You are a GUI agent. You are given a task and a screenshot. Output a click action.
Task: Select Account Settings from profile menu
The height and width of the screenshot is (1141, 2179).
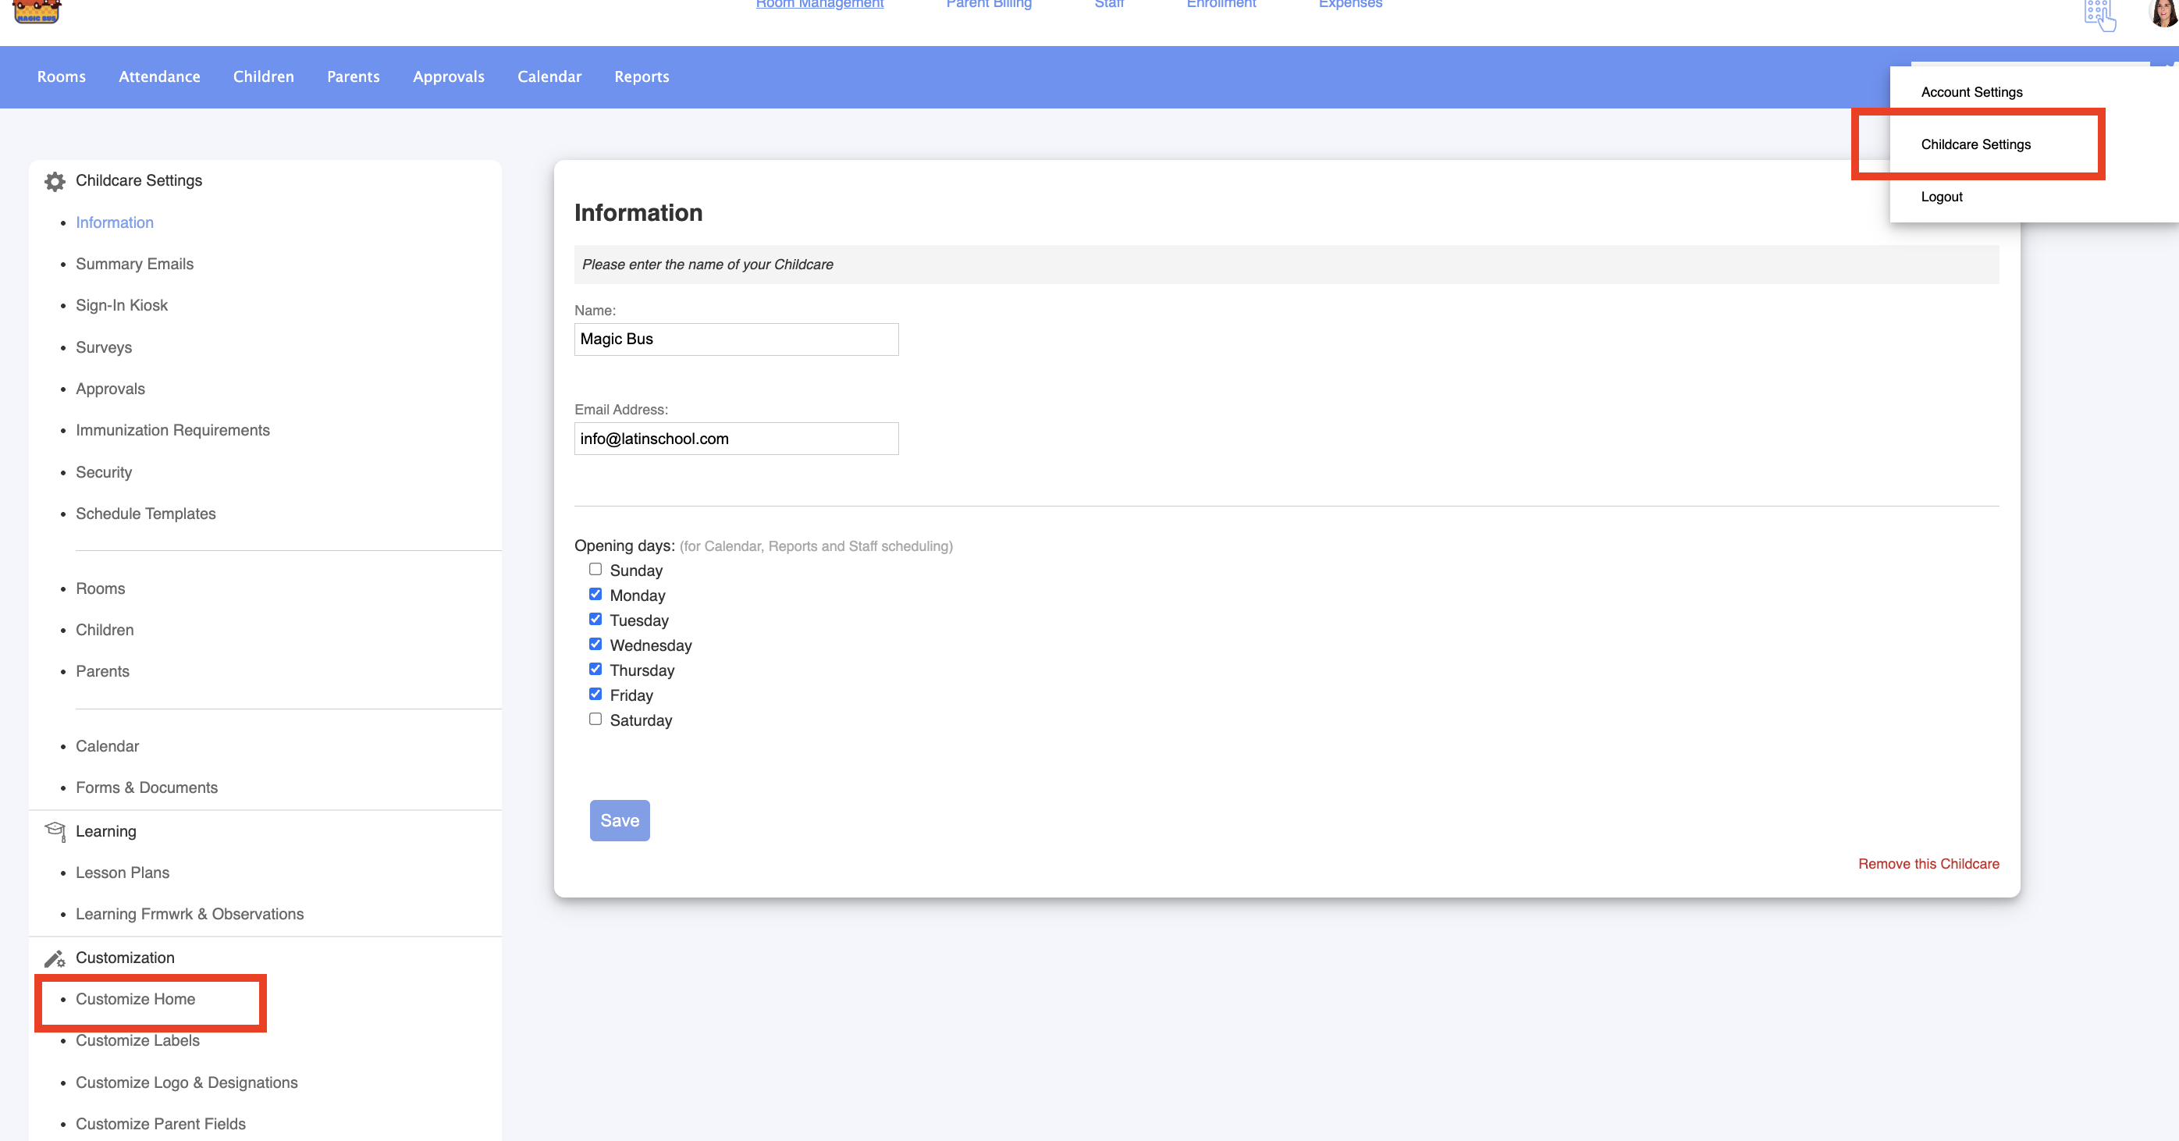point(1971,92)
